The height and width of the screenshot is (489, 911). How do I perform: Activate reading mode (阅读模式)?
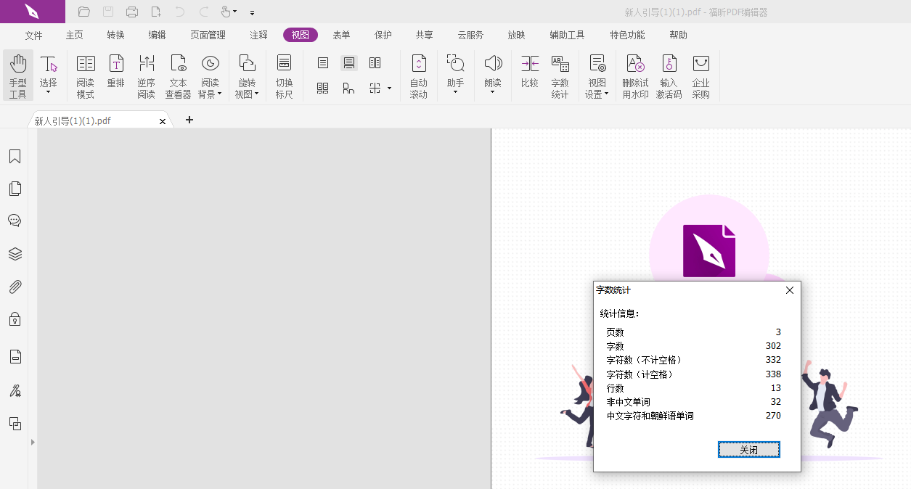click(85, 75)
